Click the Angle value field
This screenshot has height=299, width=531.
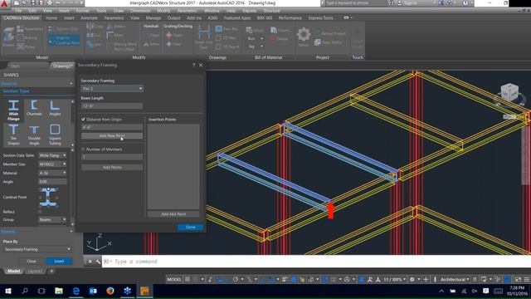tap(52, 182)
